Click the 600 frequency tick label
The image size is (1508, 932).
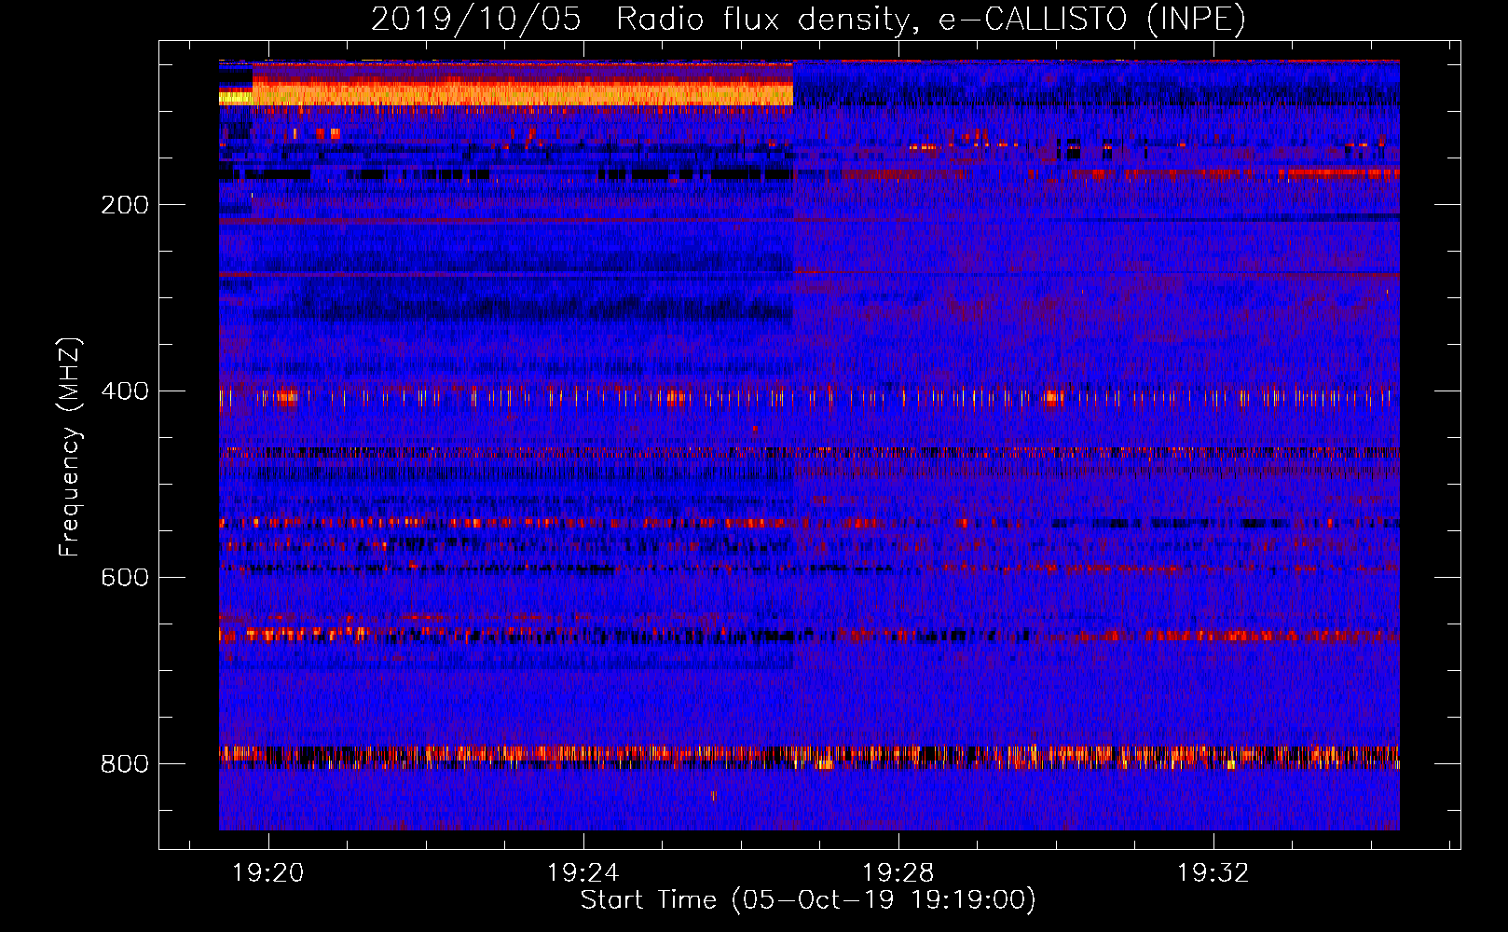click(125, 578)
